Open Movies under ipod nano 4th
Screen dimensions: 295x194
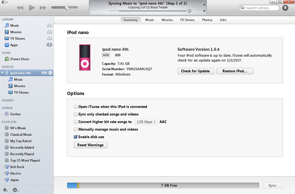[20, 86]
